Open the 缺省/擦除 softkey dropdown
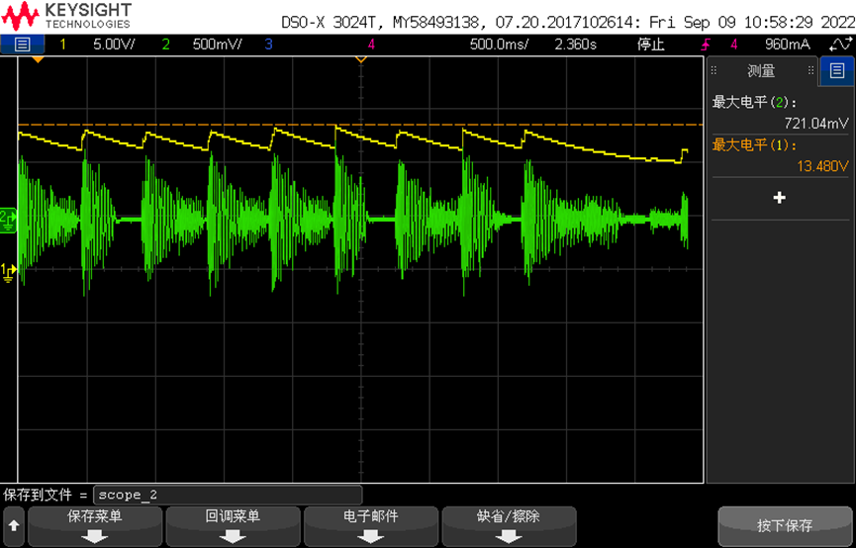Image resolution: width=856 pixels, height=548 pixels. pos(509,526)
